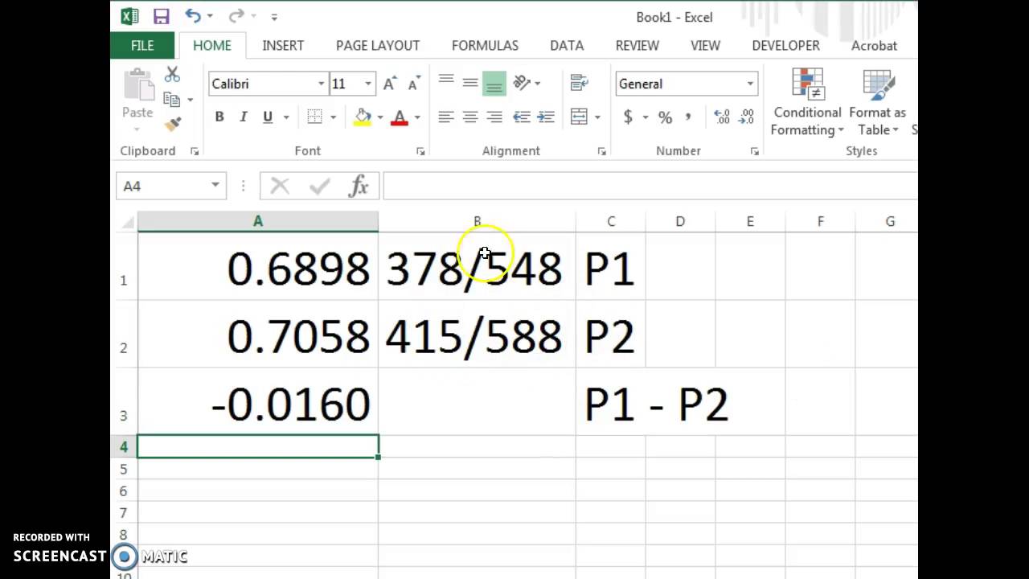This screenshot has height=579, width=1029.
Task: Decrease the cell indent
Action: [522, 117]
